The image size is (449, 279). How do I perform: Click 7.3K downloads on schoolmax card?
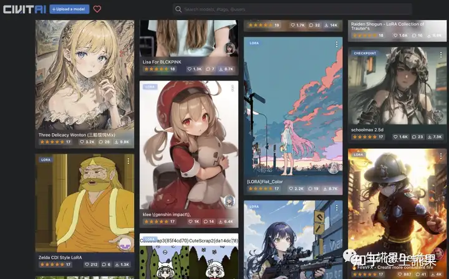(435, 137)
